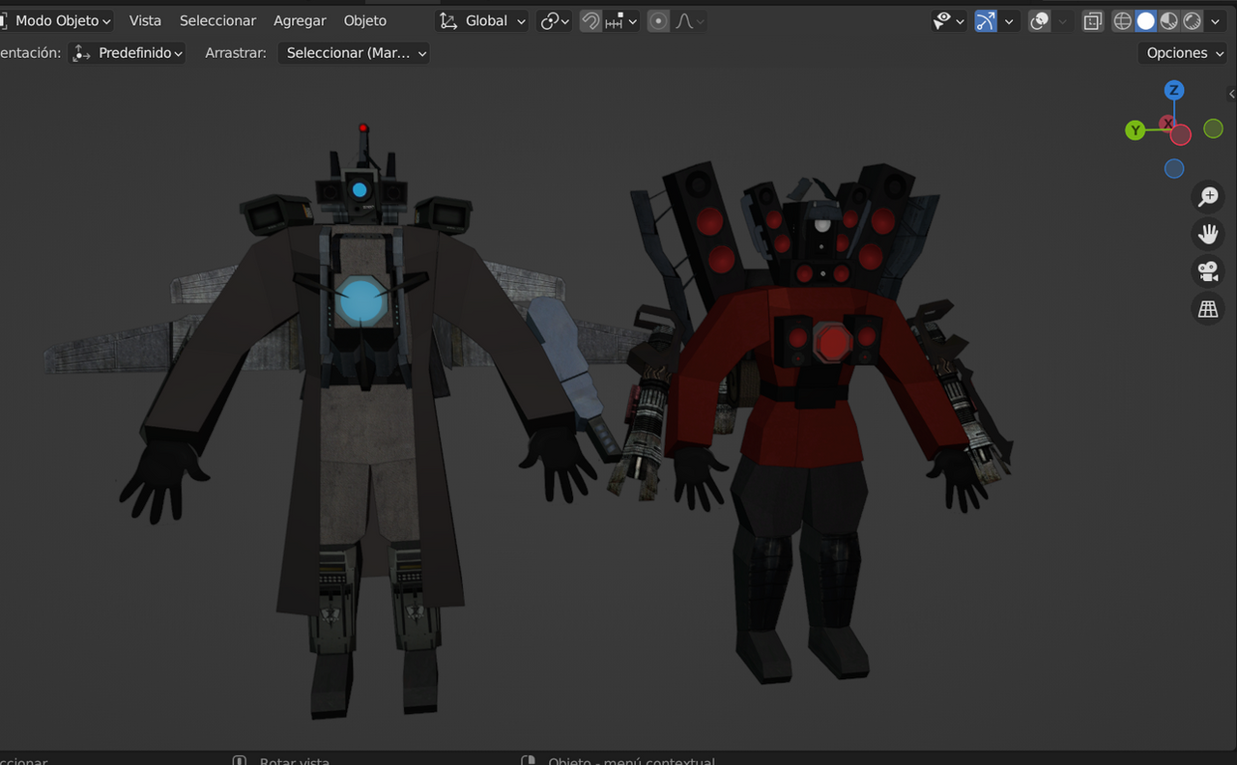Viewport: 1237px width, 765px height.
Task: Click the zoom view magnifier icon
Action: pos(1208,197)
